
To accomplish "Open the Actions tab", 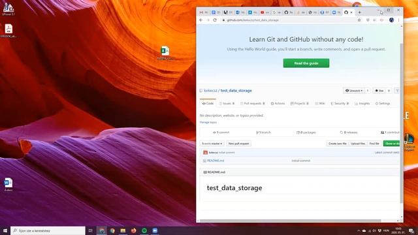I will pyautogui.click(x=278, y=103).
